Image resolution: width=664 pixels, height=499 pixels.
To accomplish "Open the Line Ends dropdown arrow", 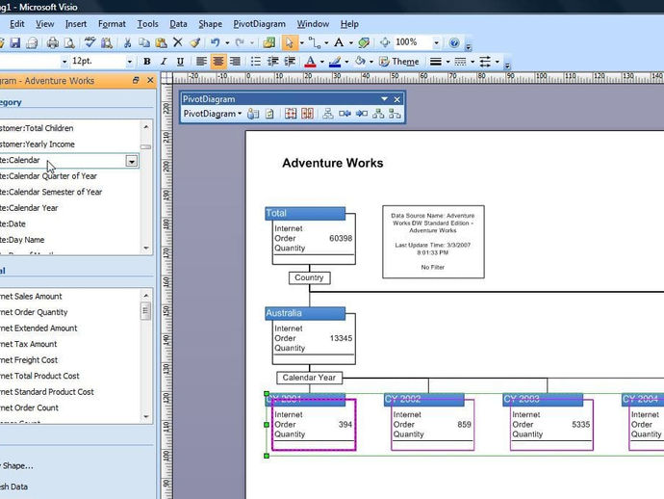I will click(x=498, y=62).
